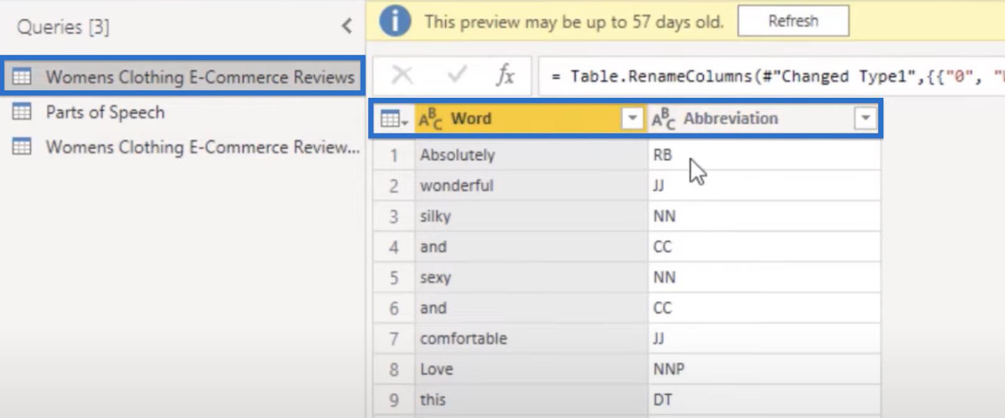Click the 'Queries [3]' pane title
This screenshot has height=418, width=1005.
63,27
